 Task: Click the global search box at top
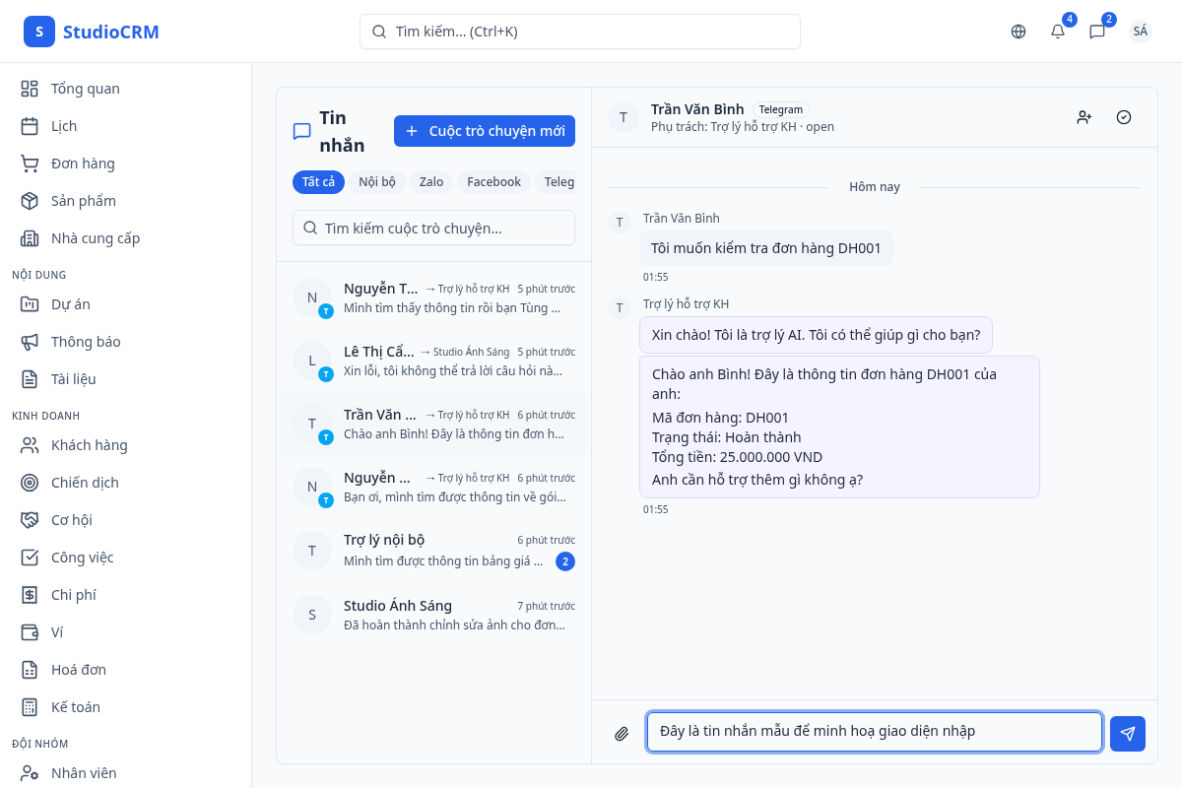(x=579, y=32)
